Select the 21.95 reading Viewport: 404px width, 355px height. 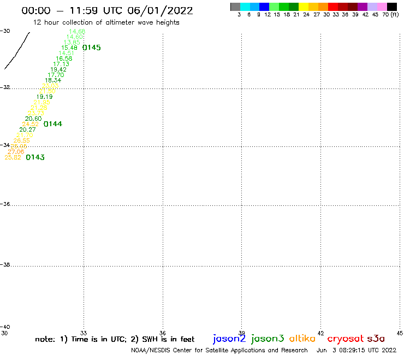(41, 102)
